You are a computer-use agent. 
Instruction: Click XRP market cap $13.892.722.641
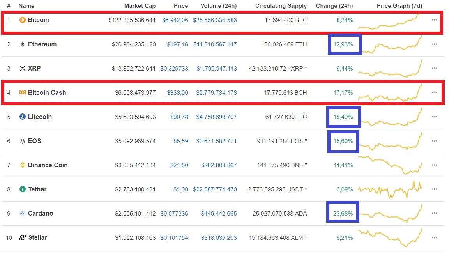coord(134,69)
